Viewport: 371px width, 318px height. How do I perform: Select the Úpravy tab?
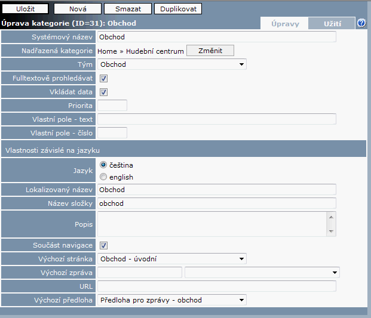284,24
